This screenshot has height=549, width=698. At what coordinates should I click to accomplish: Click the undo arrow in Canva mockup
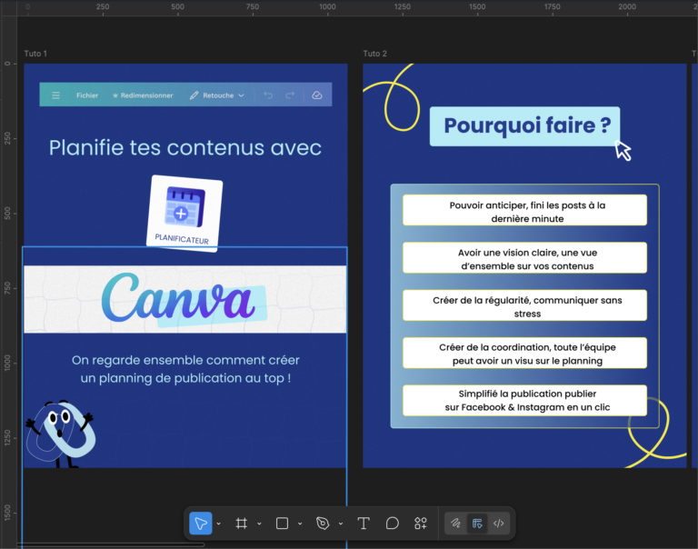[x=268, y=95]
